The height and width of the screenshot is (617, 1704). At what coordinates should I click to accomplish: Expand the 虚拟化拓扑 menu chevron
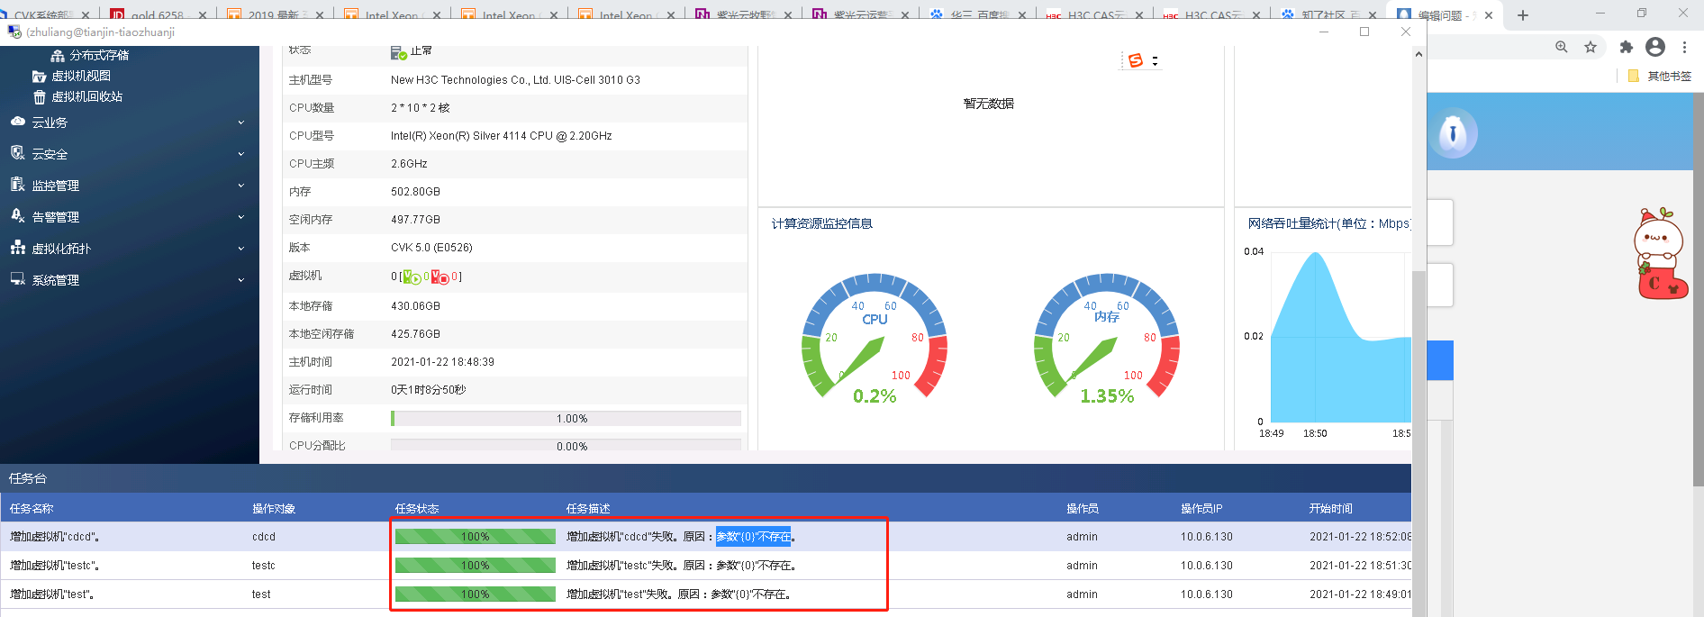point(240,249)
